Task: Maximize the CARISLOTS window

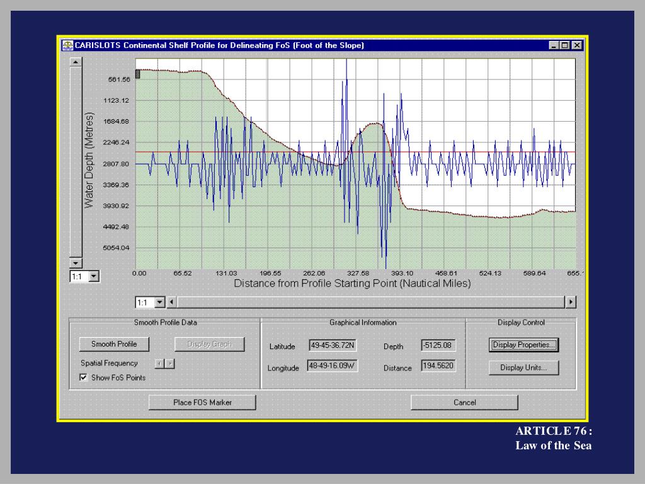Action: tap(565, 45)
